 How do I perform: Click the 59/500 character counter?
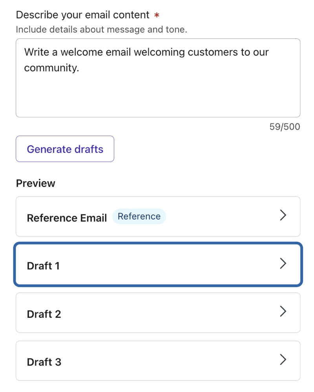285,127
